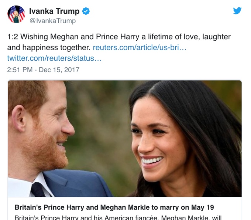Open the Ivanka Trump display name
Viewport: 251px width, 220px height.
54,11
